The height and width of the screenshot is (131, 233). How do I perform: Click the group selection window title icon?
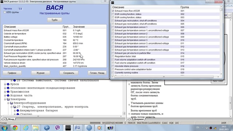click(112, 3)
